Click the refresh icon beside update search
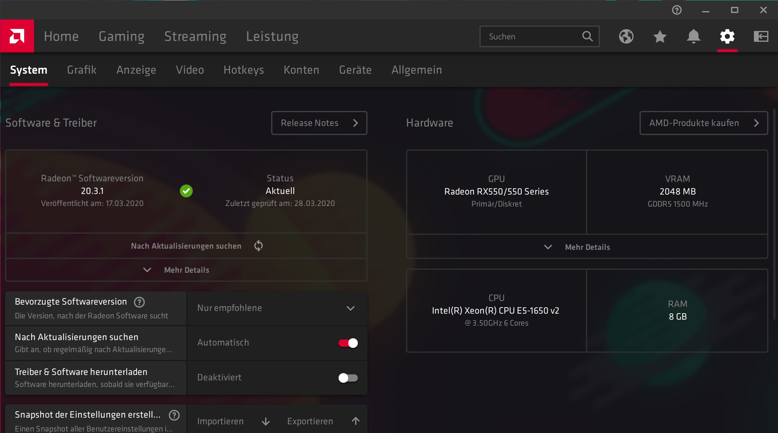Image resolution: width=778 pixels, height=433 pixels. [x=259, y=246]
